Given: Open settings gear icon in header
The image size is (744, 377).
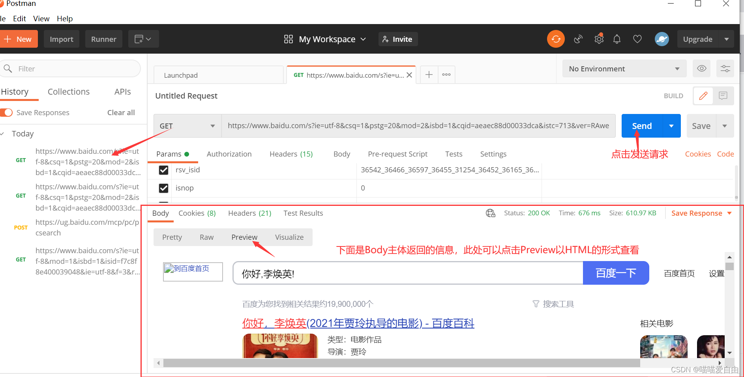Looking at the screenshot, I should point(599,39).
